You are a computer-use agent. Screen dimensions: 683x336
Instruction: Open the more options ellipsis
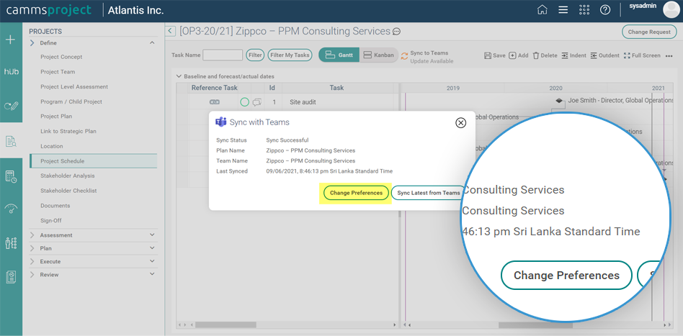669,55
